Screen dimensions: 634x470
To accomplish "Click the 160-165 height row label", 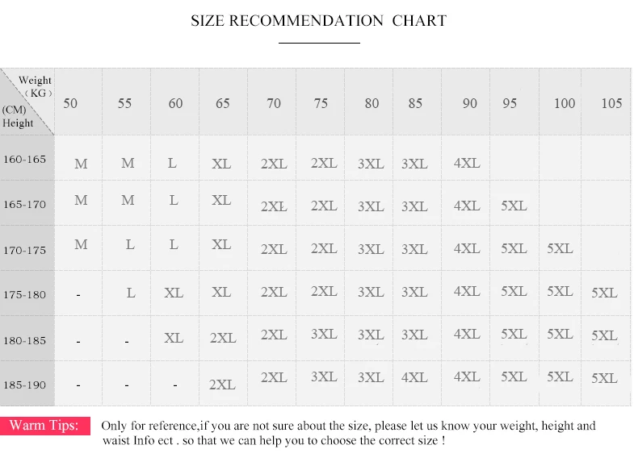I will click(x=25, y=159).
